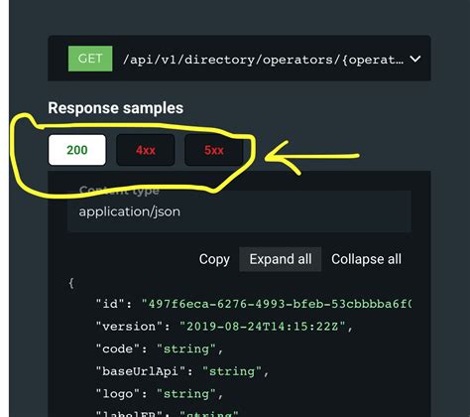The image size is (470, 417).
Task: Click the "logo" key in JSON
Action: 118,394
